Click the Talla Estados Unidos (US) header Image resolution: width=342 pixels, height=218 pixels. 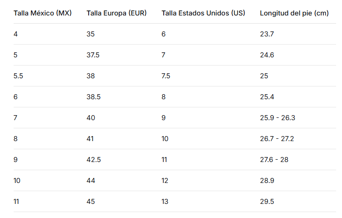[203, 13]
